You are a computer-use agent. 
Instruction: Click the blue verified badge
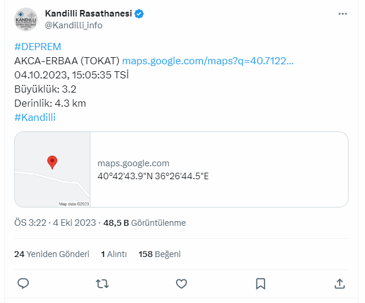point(139,14)
